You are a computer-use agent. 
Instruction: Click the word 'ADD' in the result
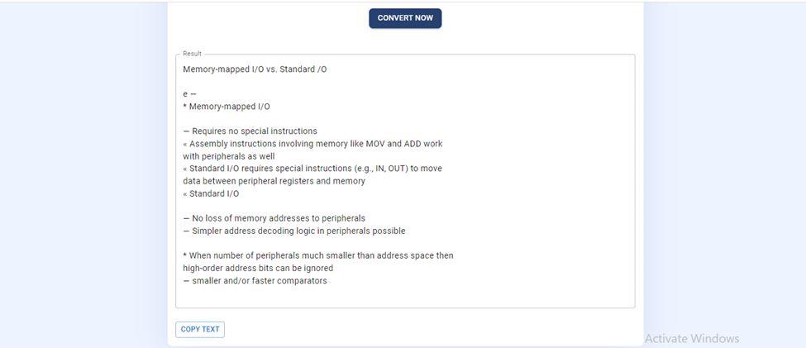[413, 144]
